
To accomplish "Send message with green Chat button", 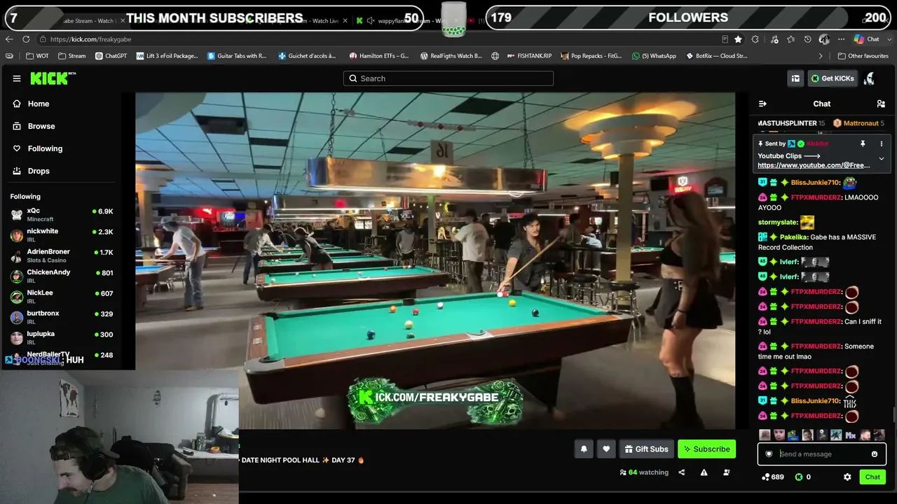I will click(x=872, y=477).
